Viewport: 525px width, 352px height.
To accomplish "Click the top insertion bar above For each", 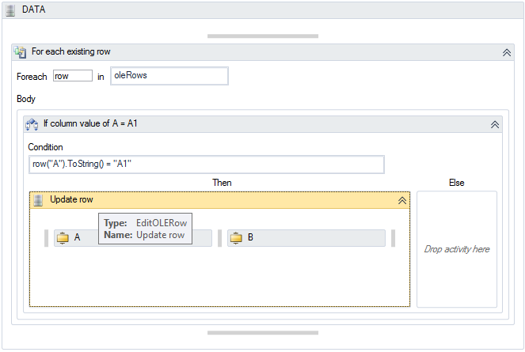I will point(262,36).
